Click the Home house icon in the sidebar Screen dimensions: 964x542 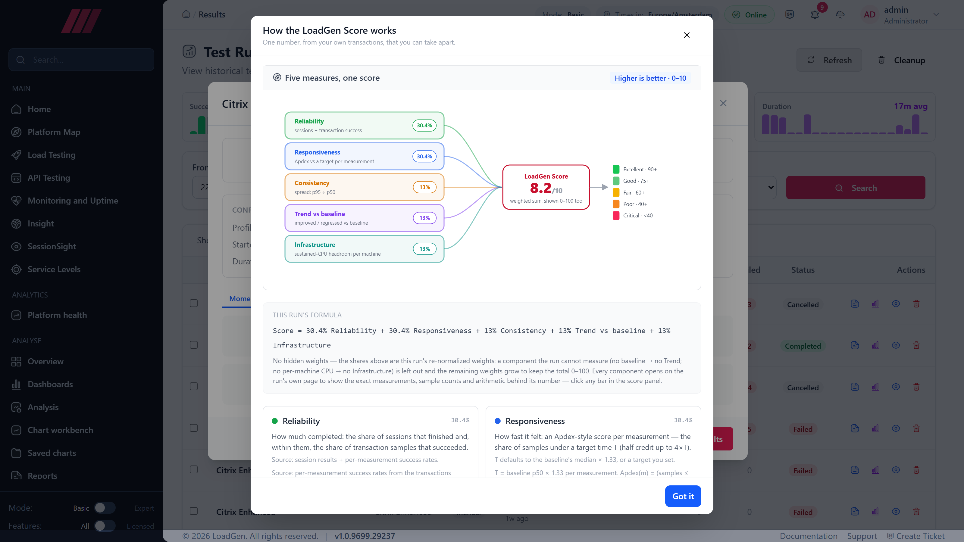point(16,109)
